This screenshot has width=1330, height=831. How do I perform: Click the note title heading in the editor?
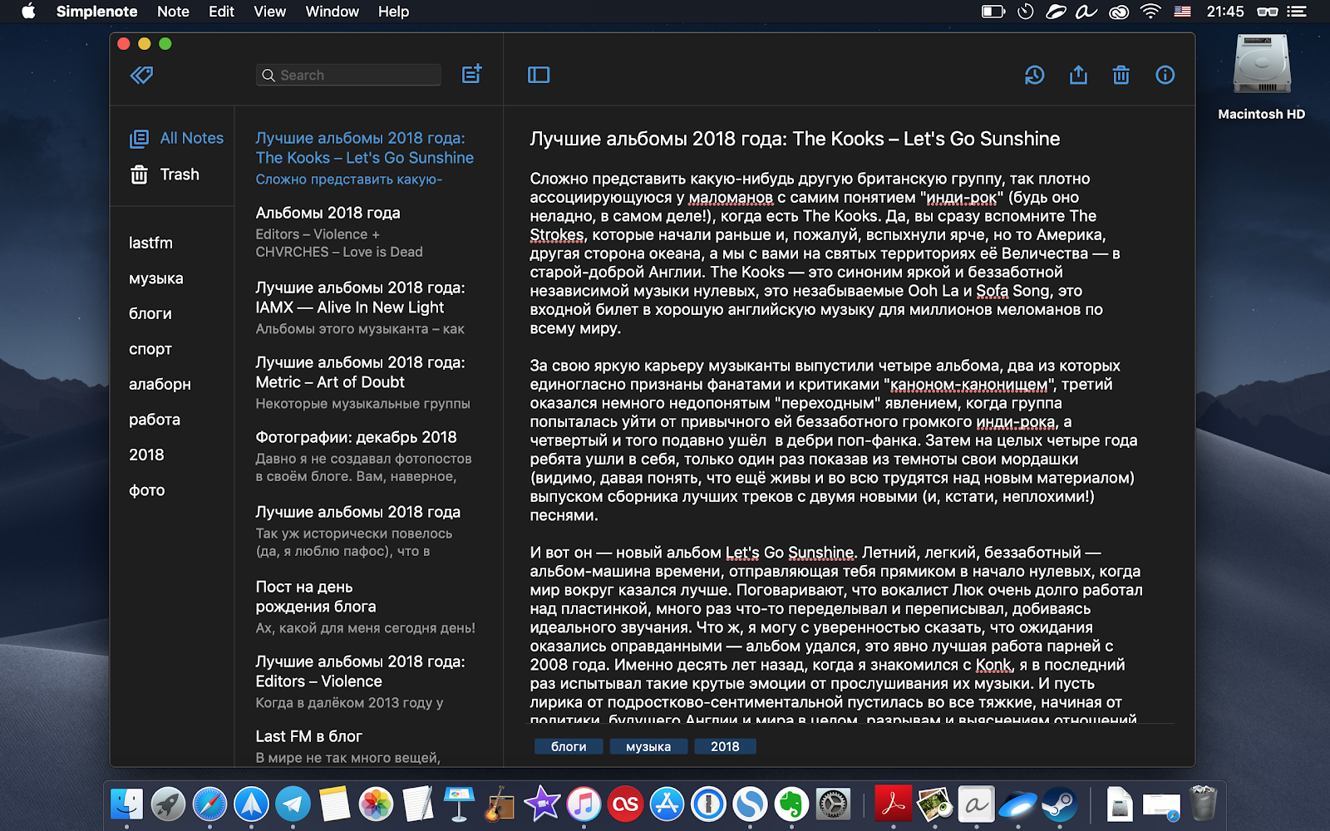pyautogui.click(x=795, y=139)
